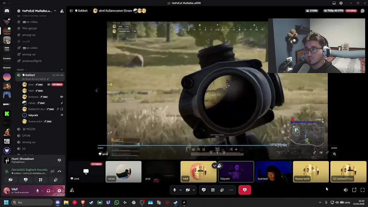The width and height of the screenshot is (368, 207).
Task: Open the muzik text channel
Action: point(26,41)
